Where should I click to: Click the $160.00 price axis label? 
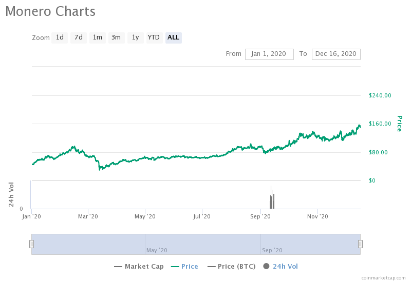coord(380,124)
